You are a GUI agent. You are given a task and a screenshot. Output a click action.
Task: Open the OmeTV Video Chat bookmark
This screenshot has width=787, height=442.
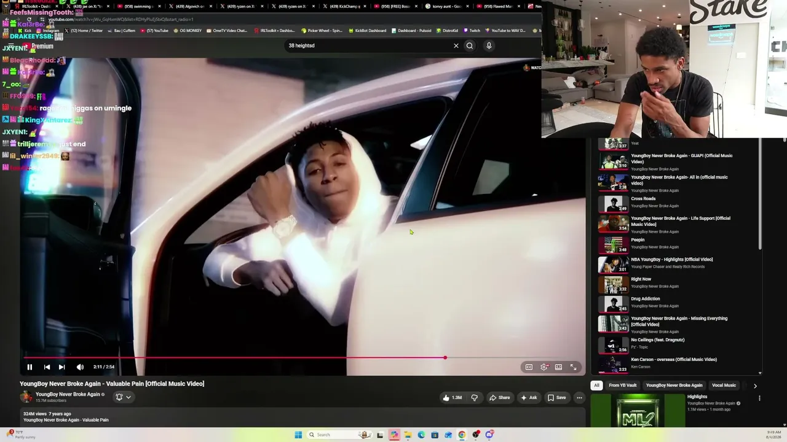tap(227, 31)
